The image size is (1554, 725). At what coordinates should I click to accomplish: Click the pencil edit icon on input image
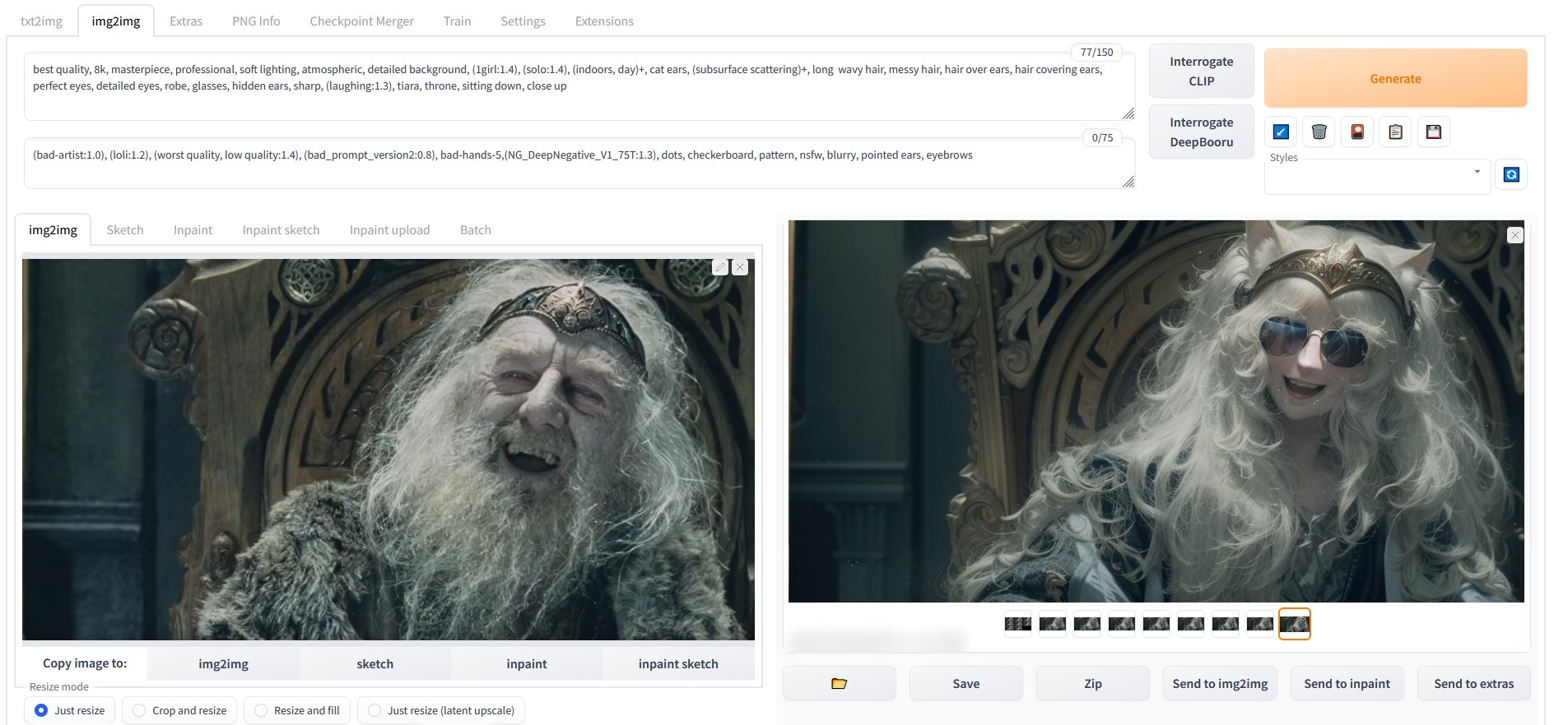[720, 267]
